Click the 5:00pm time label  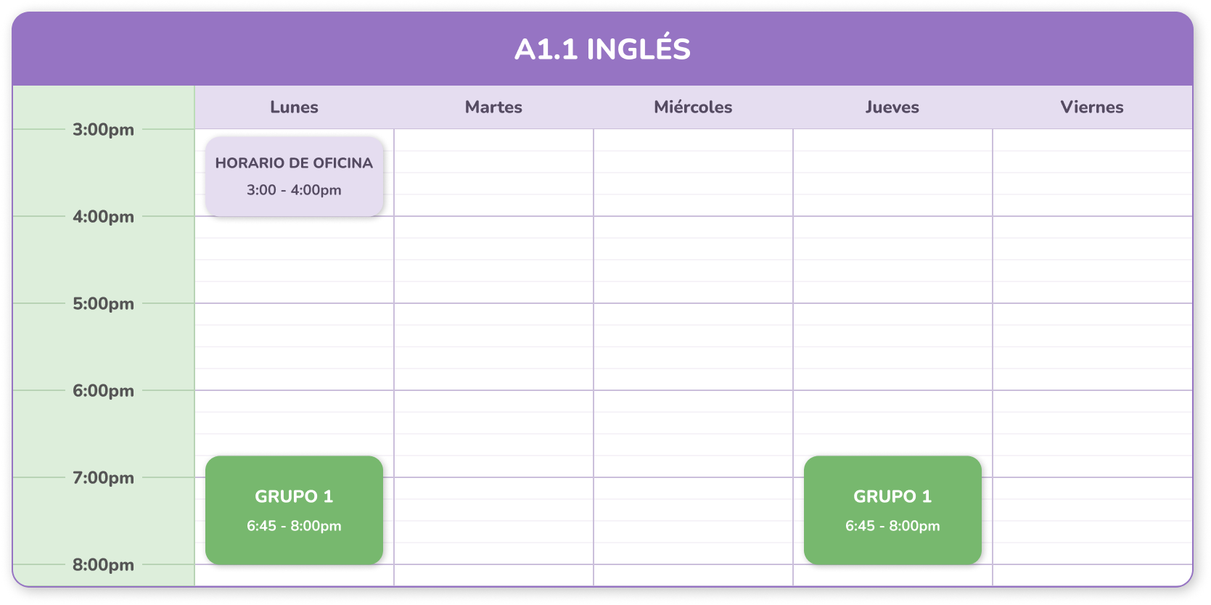[x=103, y=304]
